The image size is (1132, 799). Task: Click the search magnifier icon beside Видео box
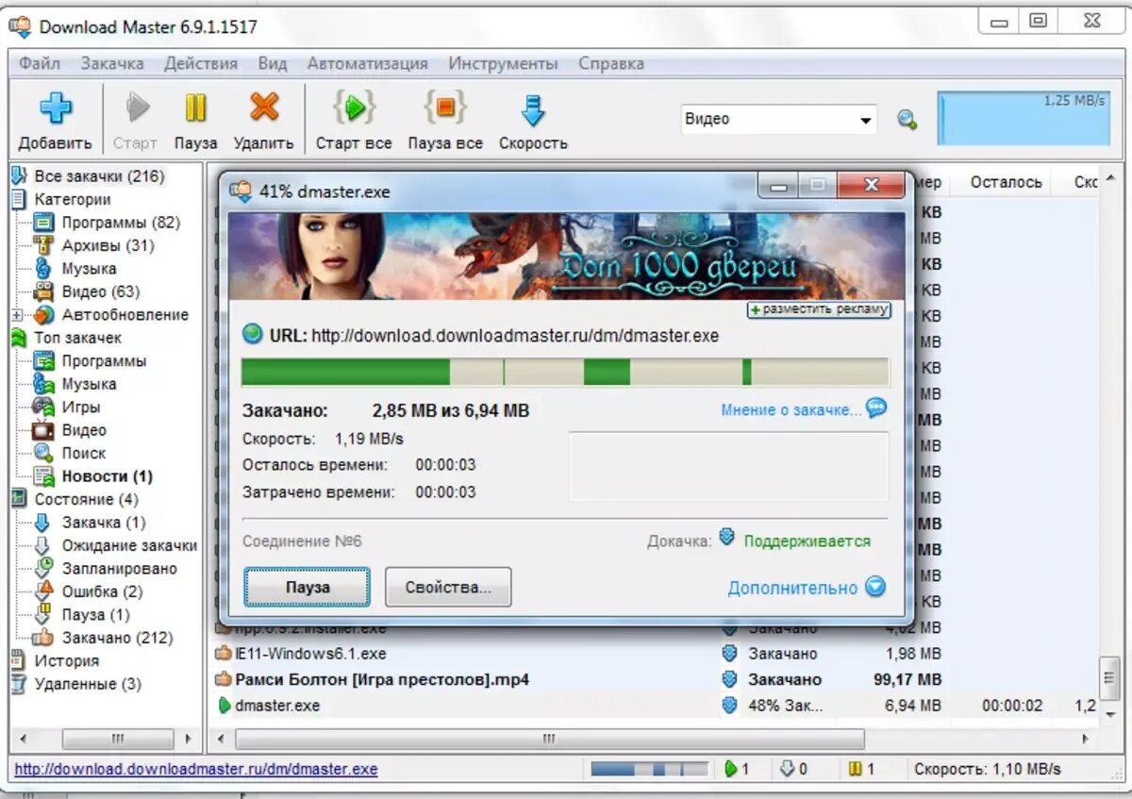(907, 120)
